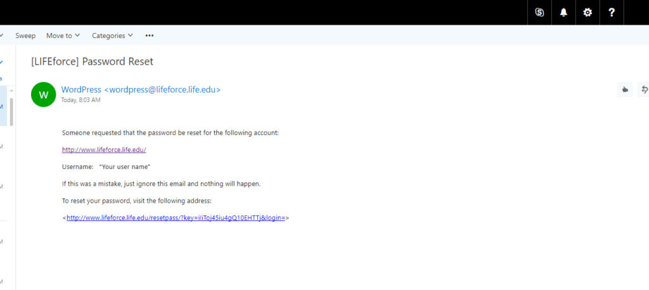Open the http://www.lifeforce.life.edu/ link
Viewport: 649px width, 290px height.
104,150
